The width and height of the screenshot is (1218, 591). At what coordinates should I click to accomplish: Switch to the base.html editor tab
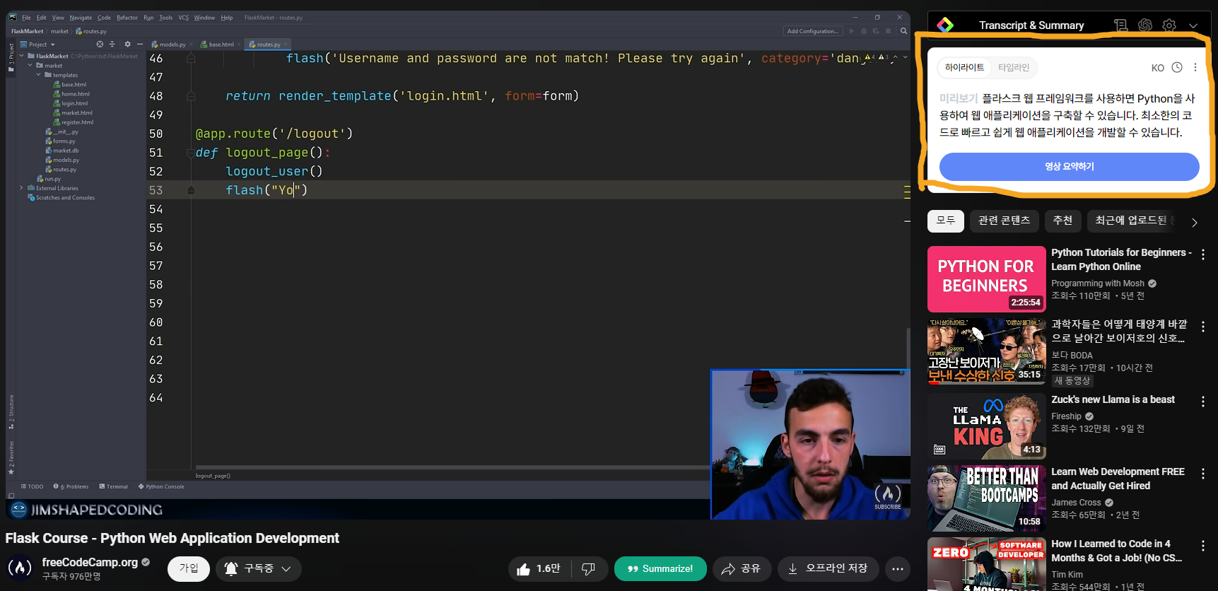coord(218,45)
